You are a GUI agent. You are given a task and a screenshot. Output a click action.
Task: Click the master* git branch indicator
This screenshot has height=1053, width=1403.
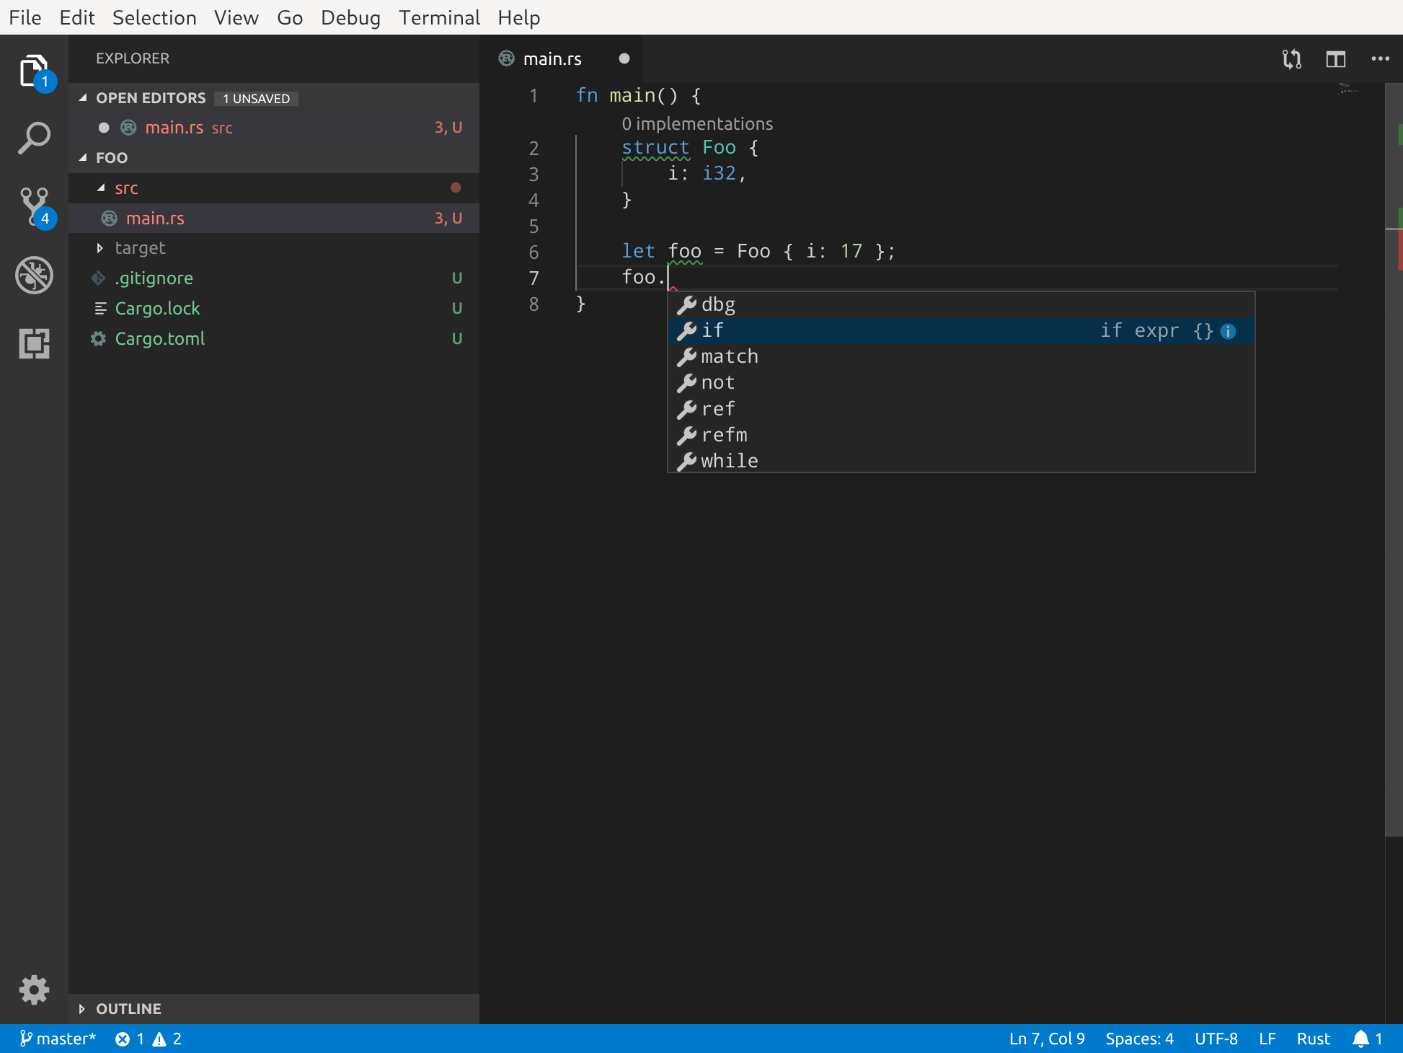(x=58, y=1039)
